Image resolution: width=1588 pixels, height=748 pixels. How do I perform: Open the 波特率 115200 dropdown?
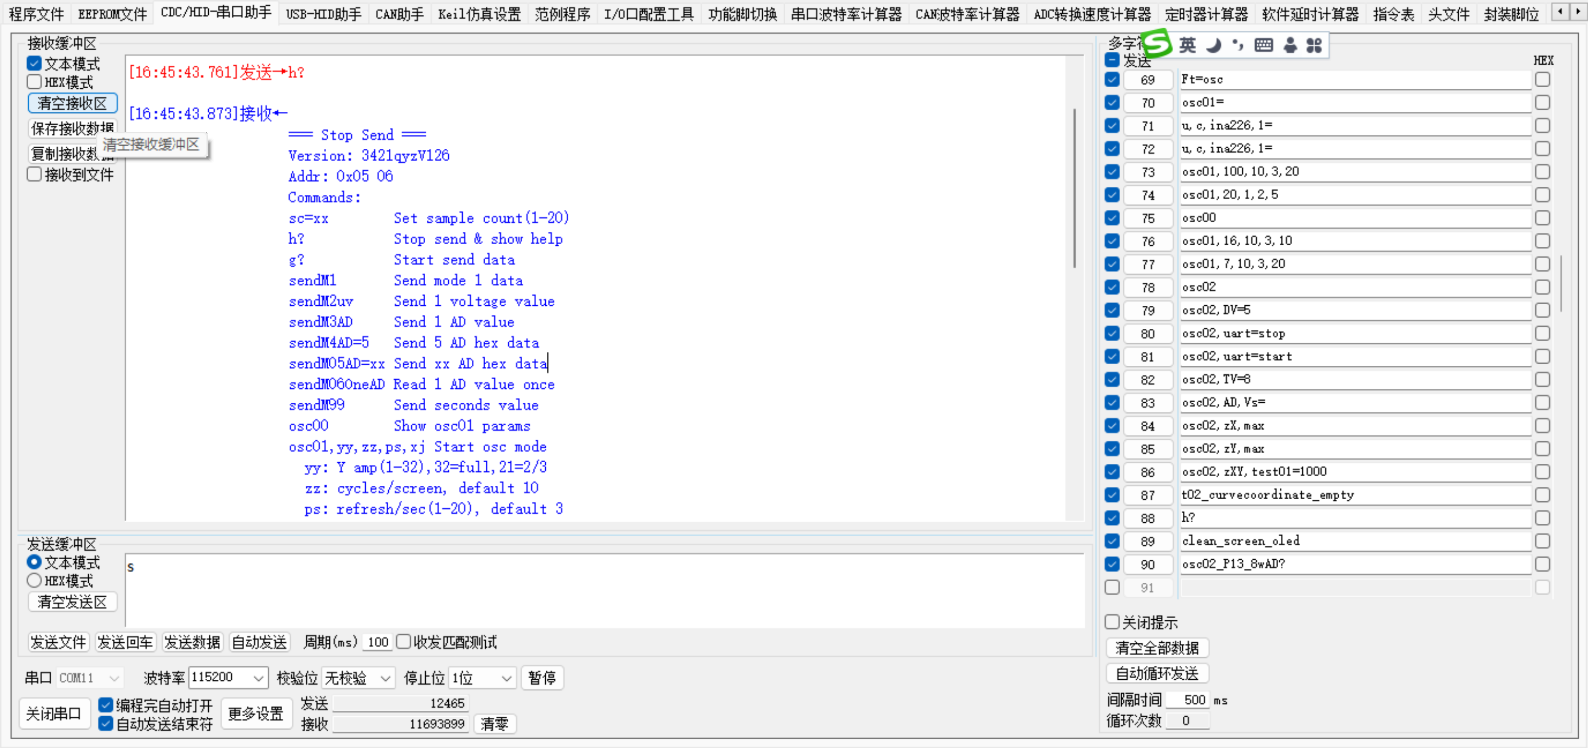click(x=228, y=678)
